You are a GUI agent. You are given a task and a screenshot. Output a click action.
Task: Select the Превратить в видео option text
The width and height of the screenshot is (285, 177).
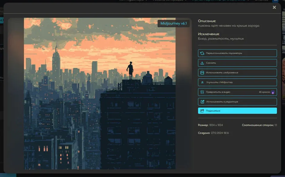click(x=218, y=92)
